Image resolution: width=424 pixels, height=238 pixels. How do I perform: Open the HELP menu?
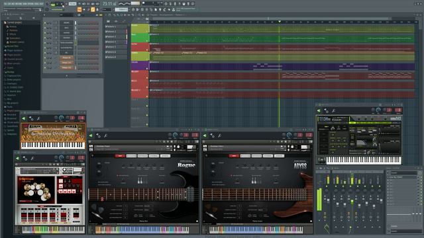(41, 4)
